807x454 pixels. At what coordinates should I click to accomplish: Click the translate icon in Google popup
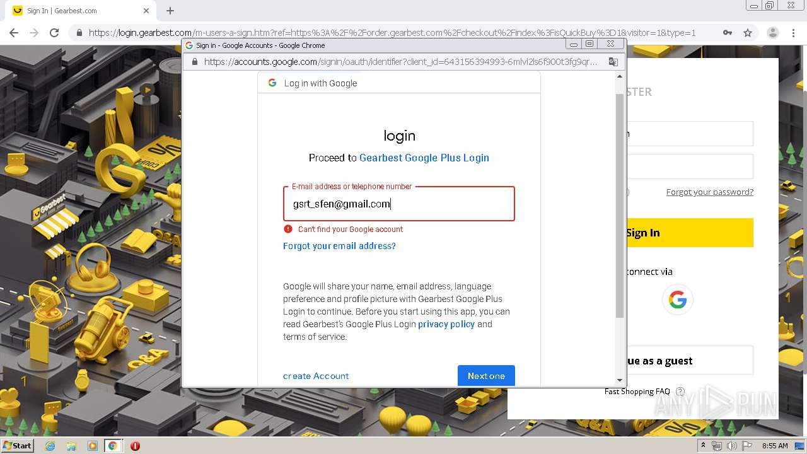[613, 62]
